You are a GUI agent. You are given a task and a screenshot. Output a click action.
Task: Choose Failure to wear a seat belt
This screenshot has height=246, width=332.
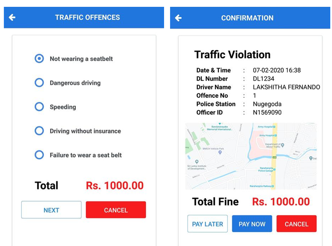pos(39,155)
